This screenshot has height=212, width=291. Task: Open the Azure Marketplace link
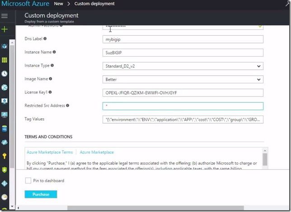97,152
